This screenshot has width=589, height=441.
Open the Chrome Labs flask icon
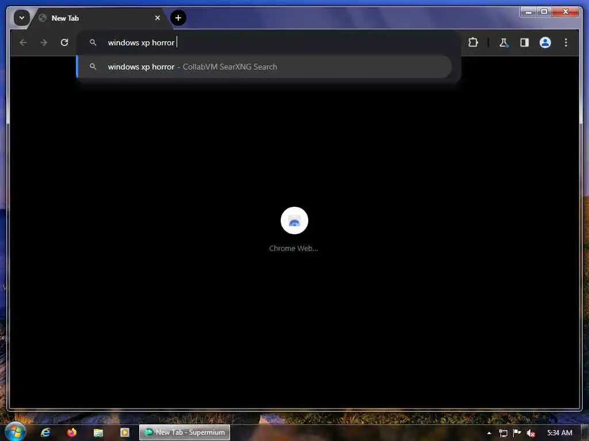click(x=504, y=42)
